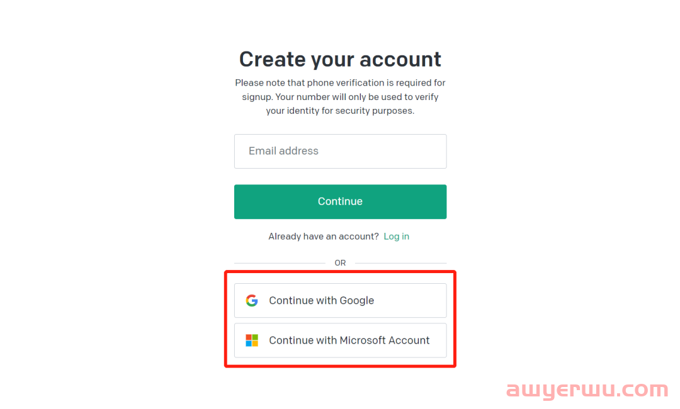Click the "Email address" placeholder text
The width and height of the screenshot is (680, 409).
283,151
